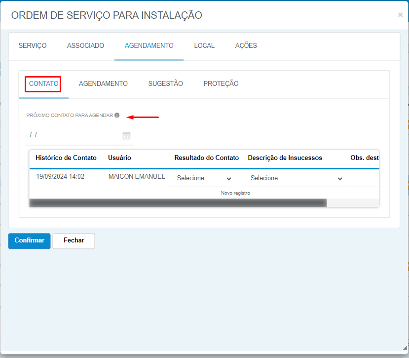Expand the Resultado do Contato dropdown
Screen dimensions: 409x358
point(201,178)
